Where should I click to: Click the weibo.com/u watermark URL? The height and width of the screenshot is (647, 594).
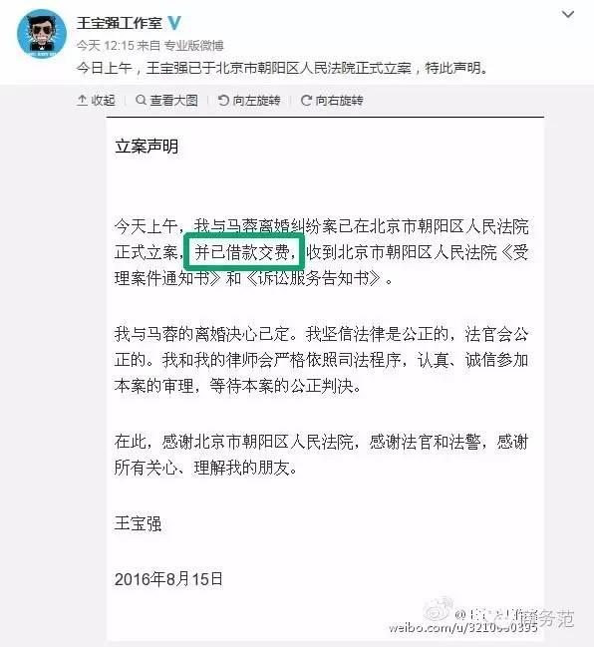[x=462, y=628]
